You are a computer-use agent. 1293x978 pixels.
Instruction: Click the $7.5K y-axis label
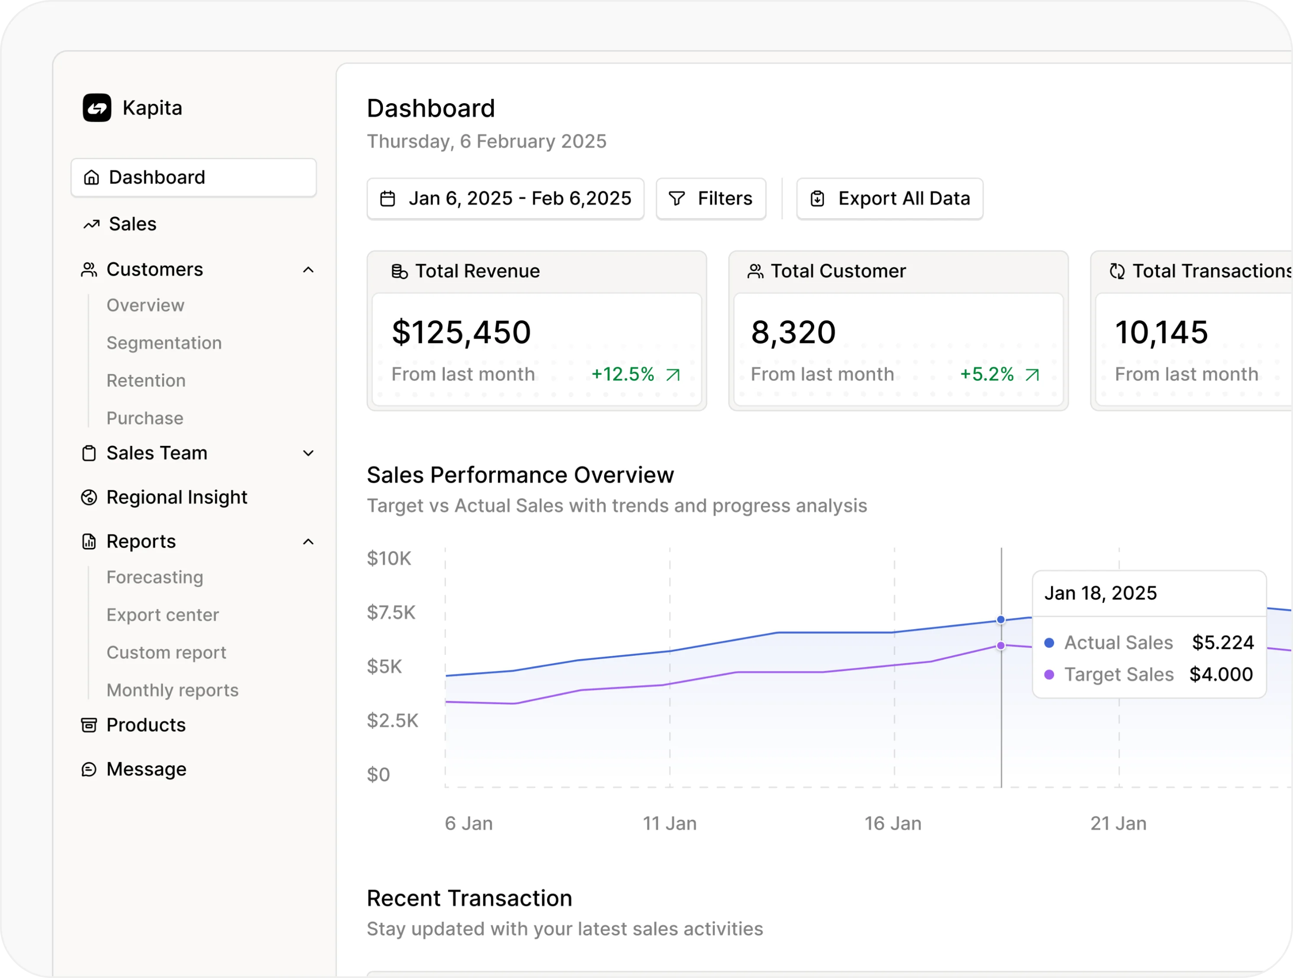click(x=391, y=613)
